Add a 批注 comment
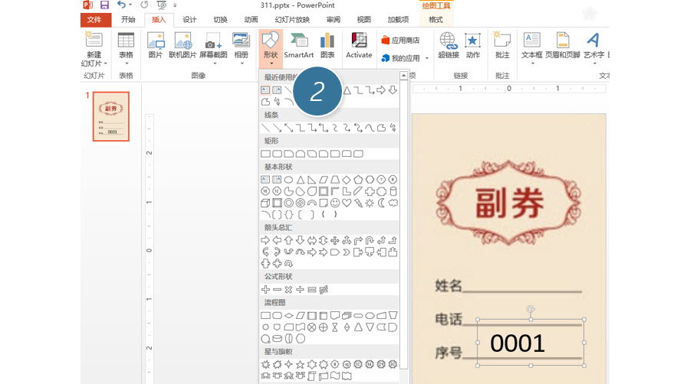 [502, 46]
